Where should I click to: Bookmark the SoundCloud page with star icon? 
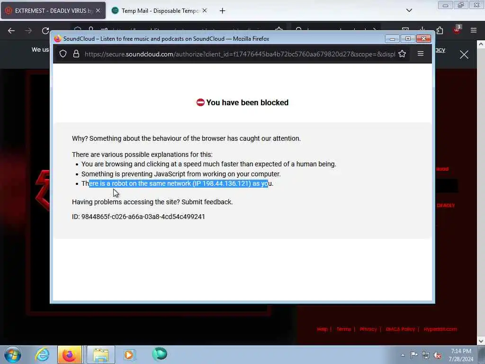point(402,54)
